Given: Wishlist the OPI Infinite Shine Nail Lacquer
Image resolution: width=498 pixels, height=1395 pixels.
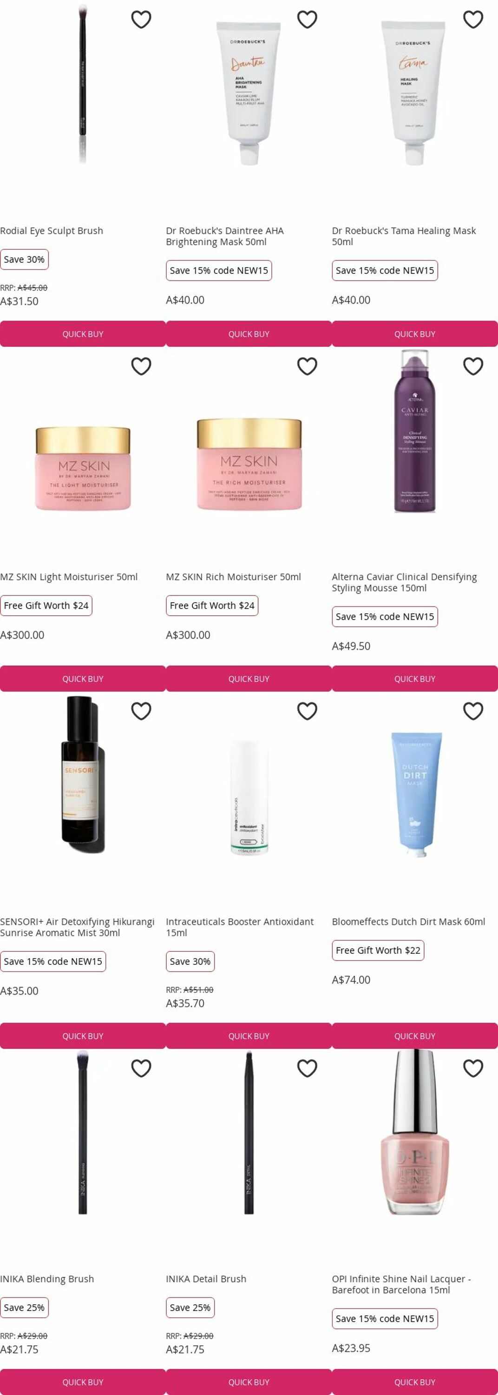Looking at the screenshot, I should click(x=473, y=1068).
